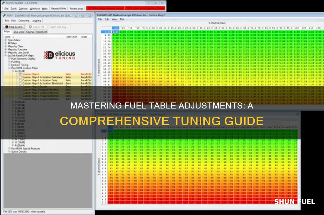Image resolution: width=324 pixels, height=215 pixels.
Task: Switch to the RaceROM tab
Action: (41, 32)
